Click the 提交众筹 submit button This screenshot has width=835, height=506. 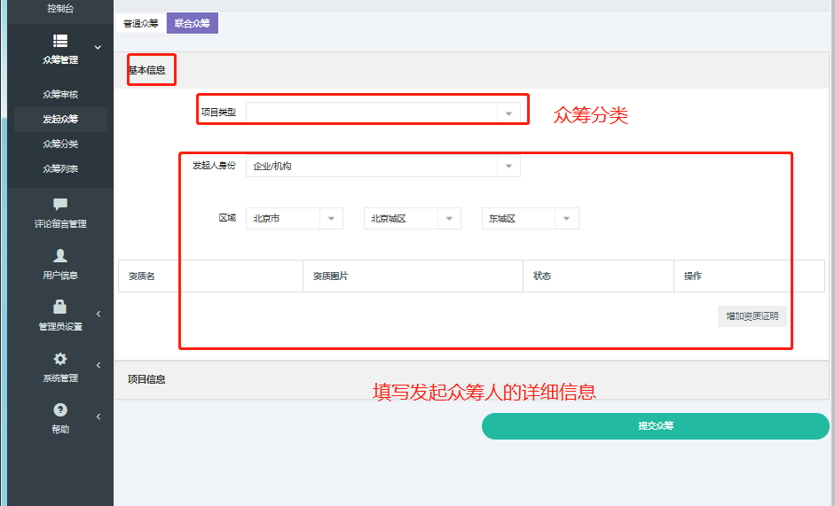click(x=656, y=426)
